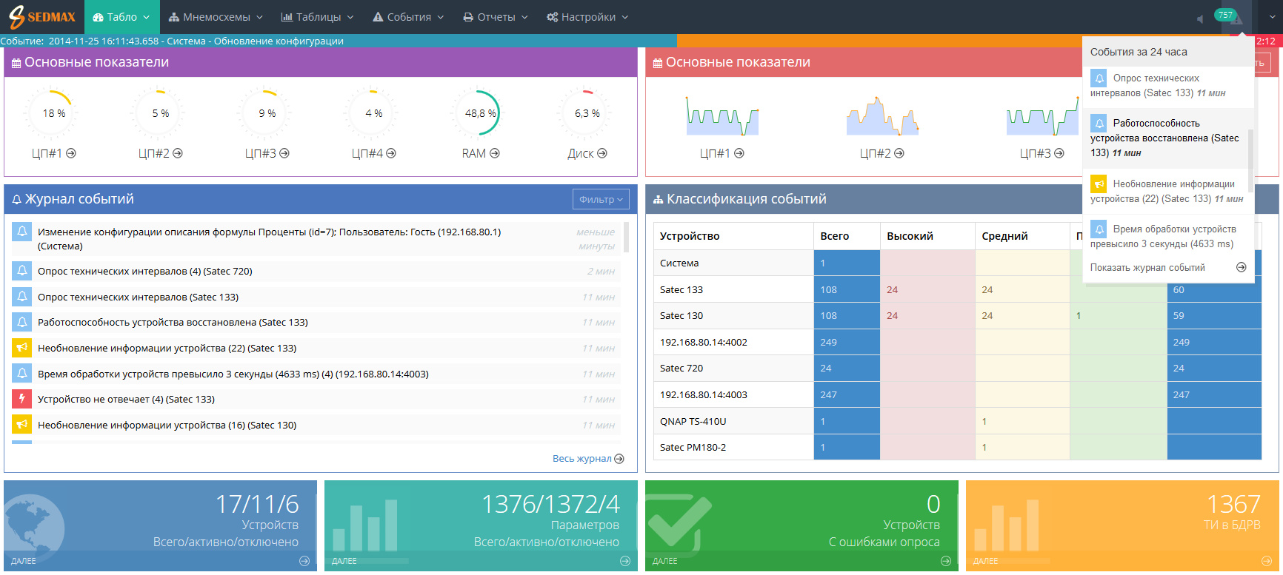The height and width of the screenshot is (575, 1283).
Task: Click Показать журнал событий link
Action: (x=1147, y=267)
